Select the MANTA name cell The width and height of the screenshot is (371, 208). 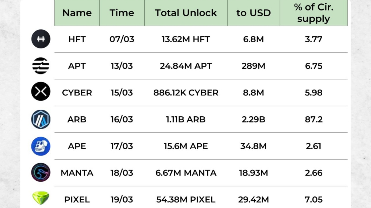pos(77,173)
